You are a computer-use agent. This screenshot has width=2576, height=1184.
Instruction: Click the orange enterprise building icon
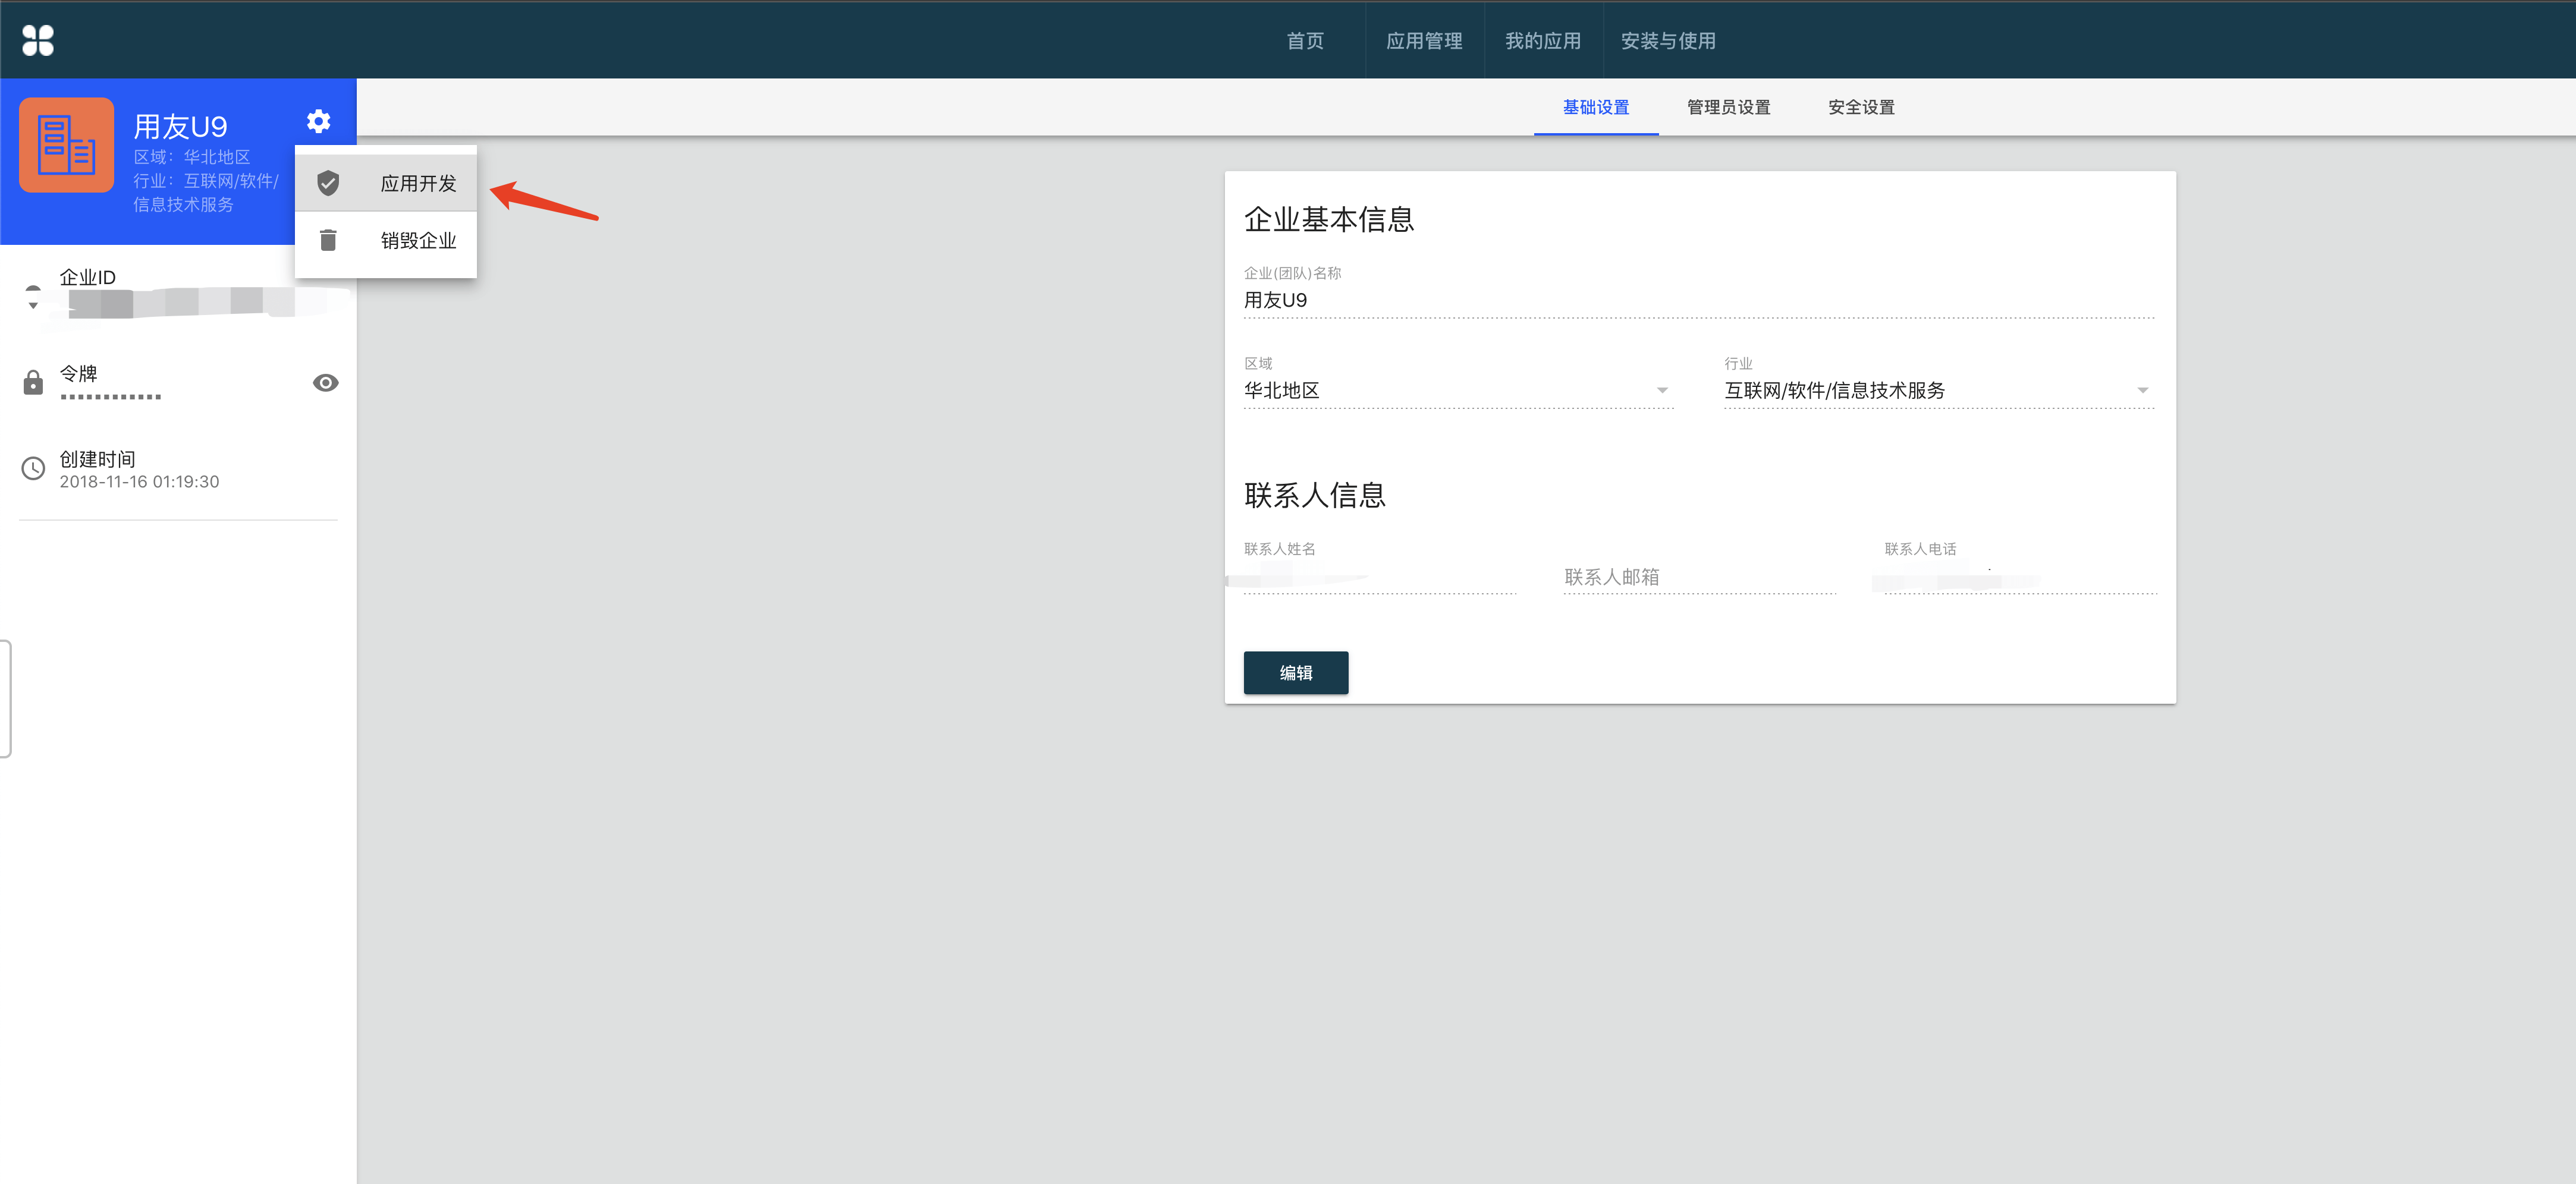(x=66, y=145)
